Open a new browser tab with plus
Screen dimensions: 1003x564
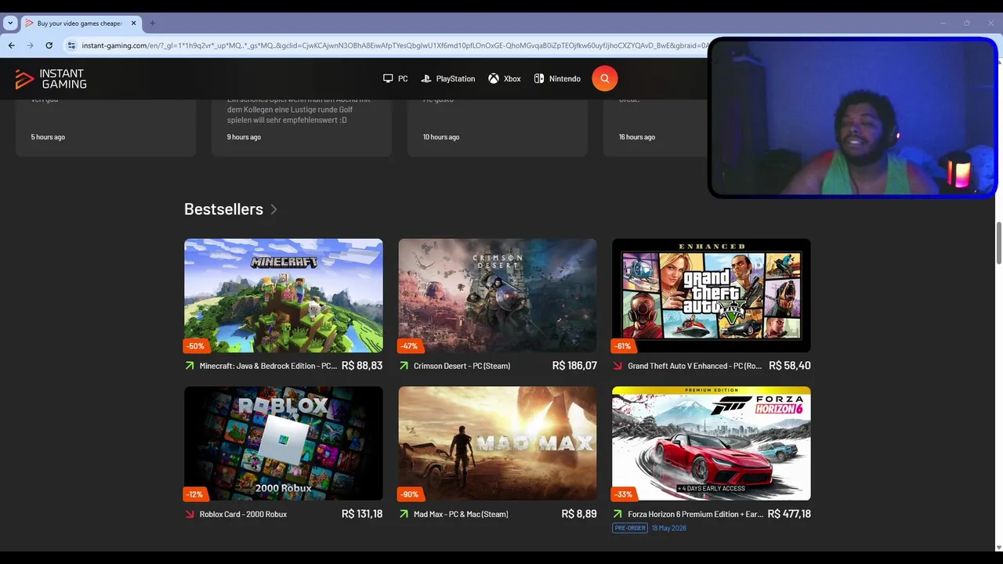[153, 23]
